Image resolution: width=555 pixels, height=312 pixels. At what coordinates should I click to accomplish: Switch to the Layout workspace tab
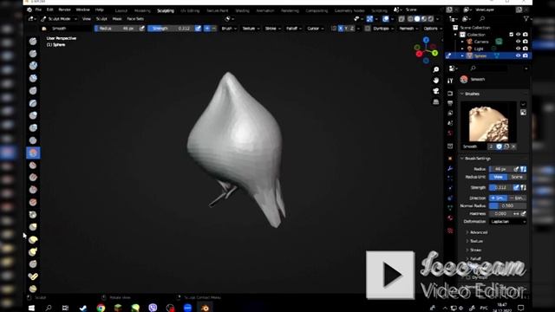point(121,10)
